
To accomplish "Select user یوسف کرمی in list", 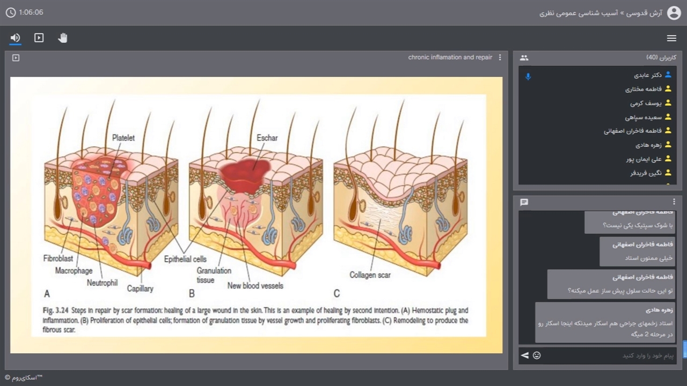I will (x=646, y=103).
